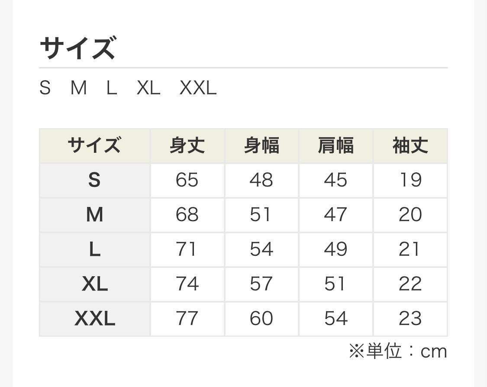The width and height of the screenshot is (487, 387).
Task: Click the サイズ table column header
Action: [x=94, y=145]
